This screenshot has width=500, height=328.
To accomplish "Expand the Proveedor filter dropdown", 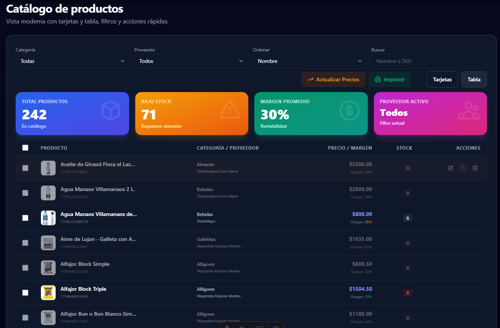I will 192,61.
